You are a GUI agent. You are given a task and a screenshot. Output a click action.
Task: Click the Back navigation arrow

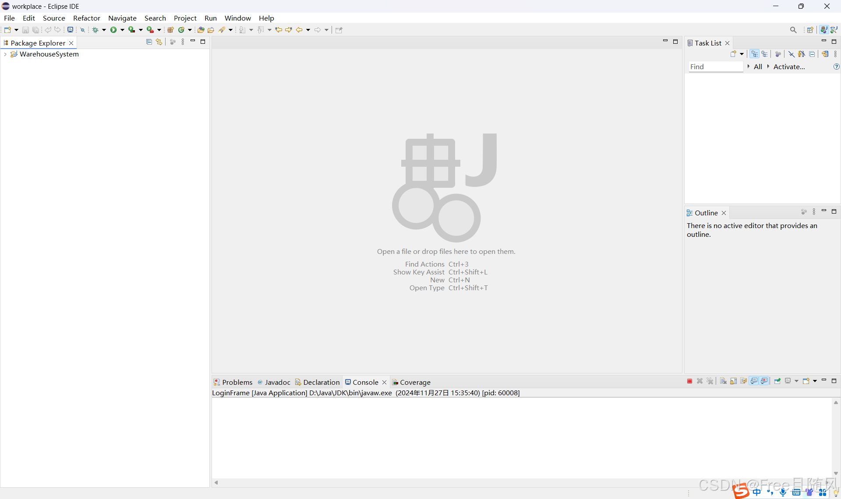(299, 30)
